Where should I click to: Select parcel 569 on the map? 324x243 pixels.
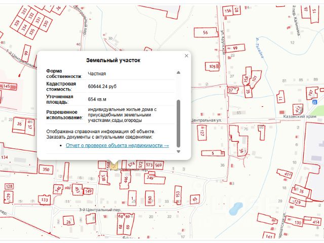pyautogui.click(x=158, y=165)
